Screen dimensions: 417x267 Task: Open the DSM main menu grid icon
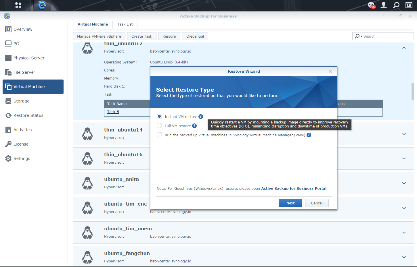tap(18, 5)
